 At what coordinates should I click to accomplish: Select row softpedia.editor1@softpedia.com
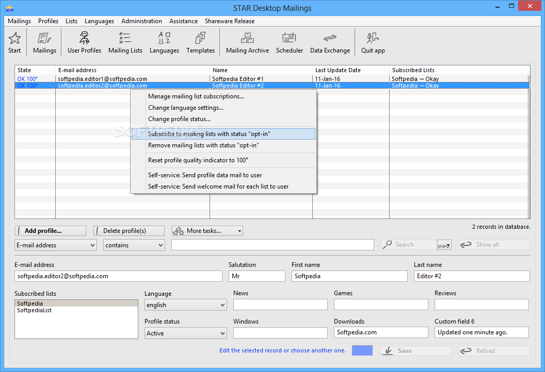tap(272, 79)
